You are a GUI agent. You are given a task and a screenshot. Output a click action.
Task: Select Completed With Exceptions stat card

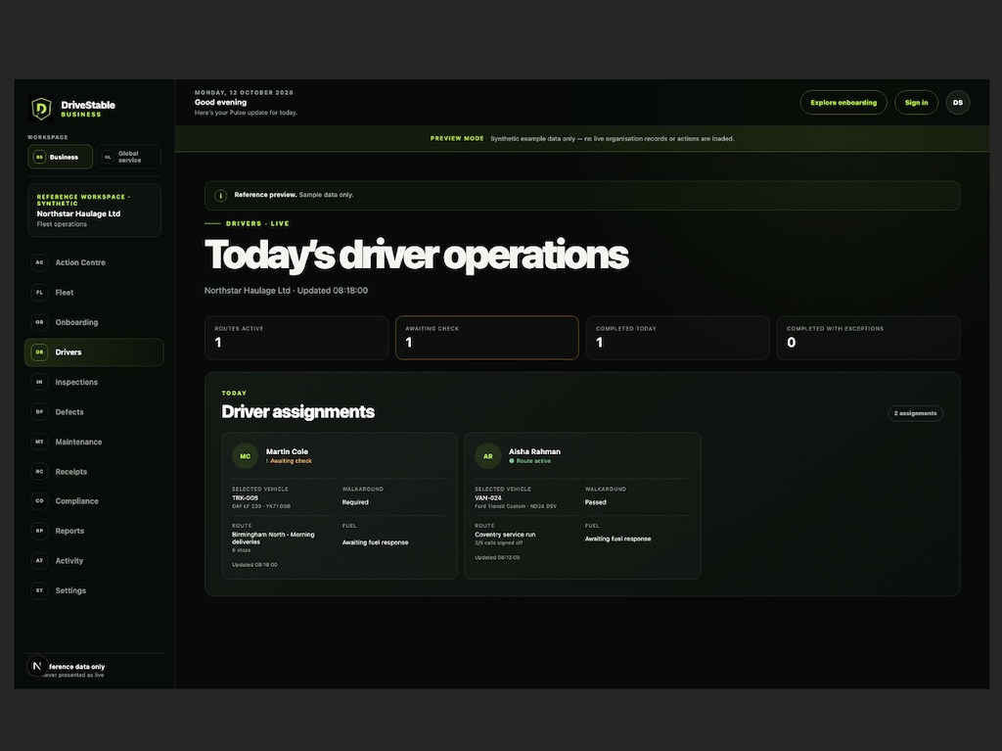click(x=869, y=337)
